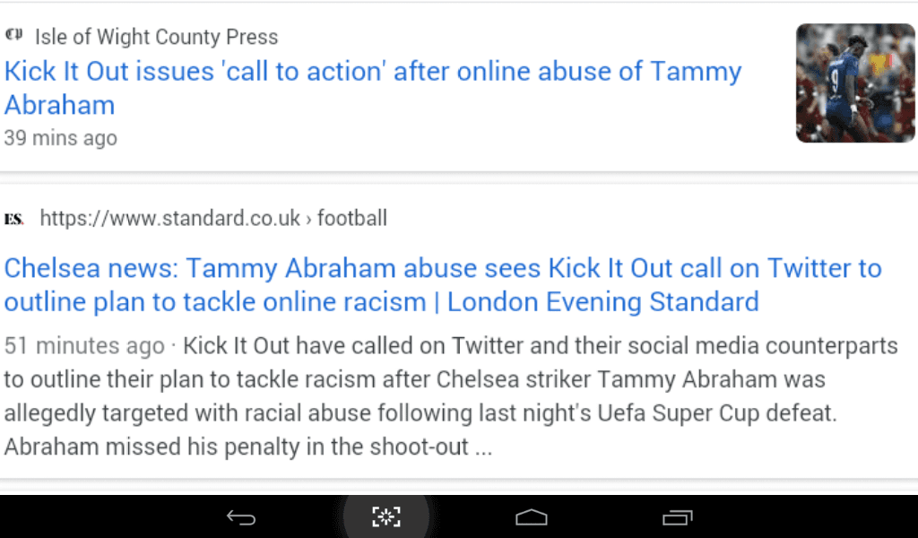918x538 pixels.
Task: Click the empty area of the black navigation bar
Action: point(808,516)
